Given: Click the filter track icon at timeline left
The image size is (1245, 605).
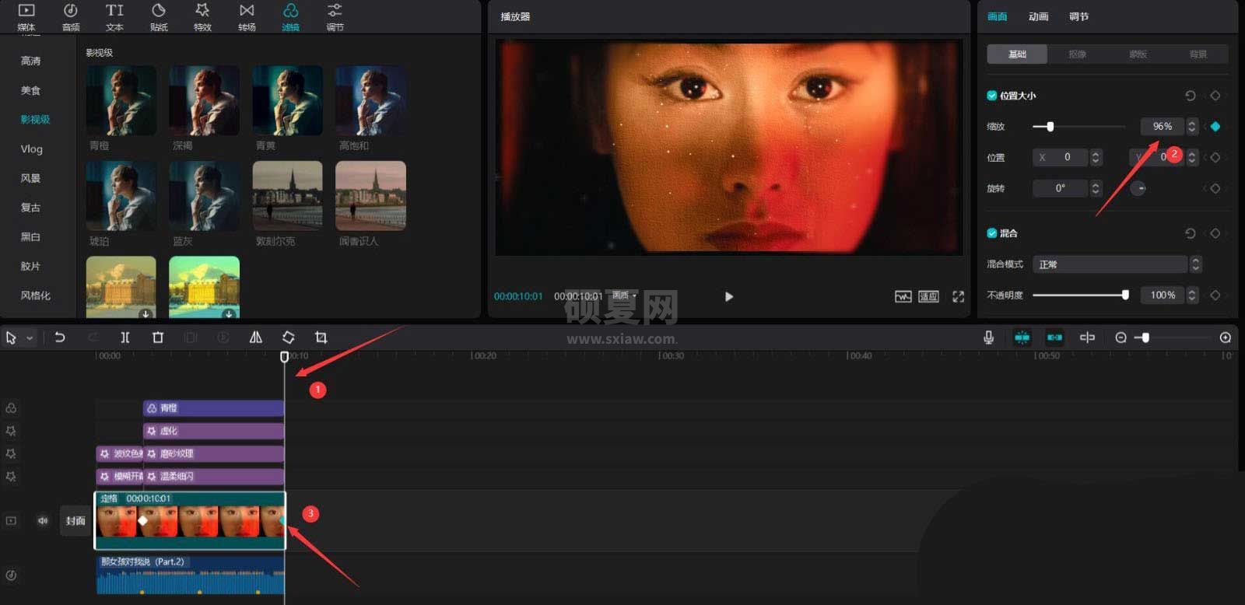Looking at the screenshot, I should click(x=11, y=408).
